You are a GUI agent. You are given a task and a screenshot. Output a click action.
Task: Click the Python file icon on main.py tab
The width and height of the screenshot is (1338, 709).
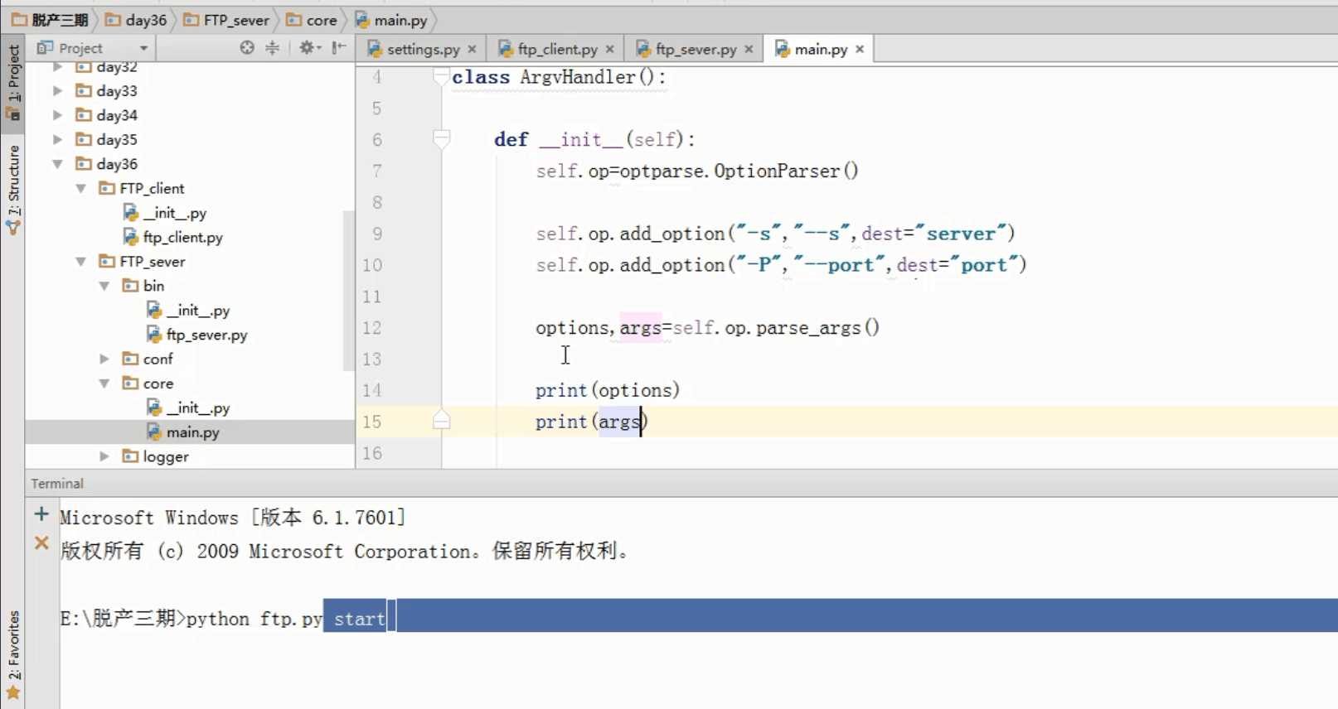[x=782, y=49]
